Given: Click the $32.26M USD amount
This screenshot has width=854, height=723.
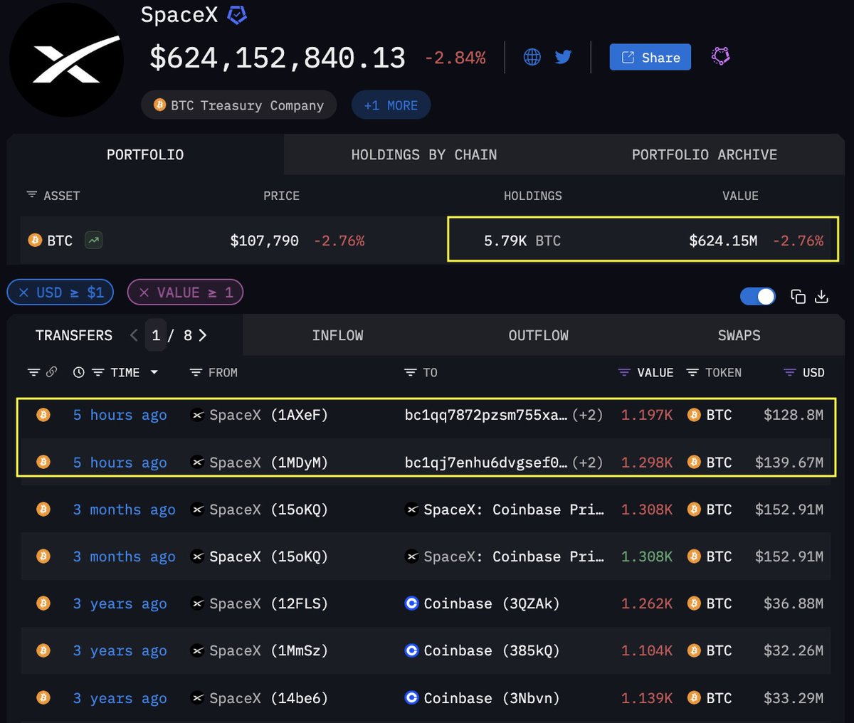Looking at the screenshot, I should click(794, 650).
